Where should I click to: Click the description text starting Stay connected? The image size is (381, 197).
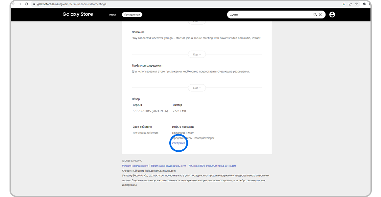(196, 38)
